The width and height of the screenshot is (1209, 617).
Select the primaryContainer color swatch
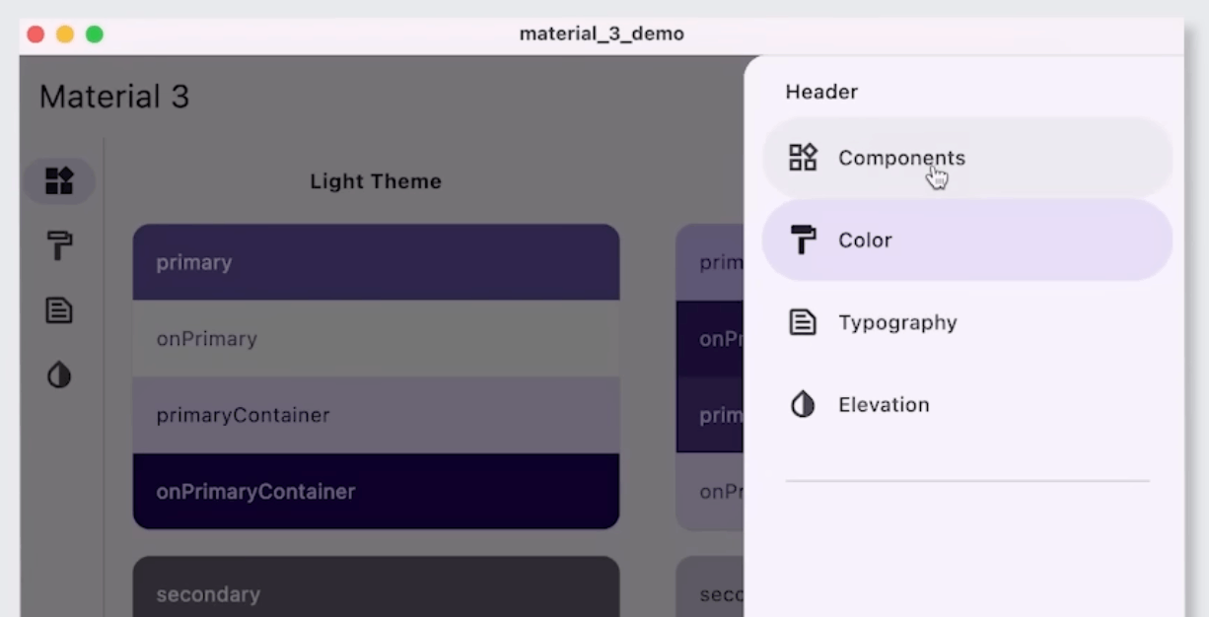pos(376,415)
